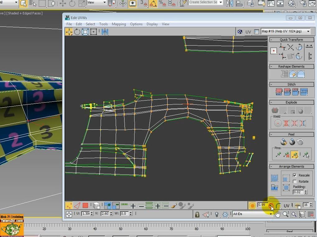
Task: Open the Create Selection Set dropdown
Action: pos(221,2)
